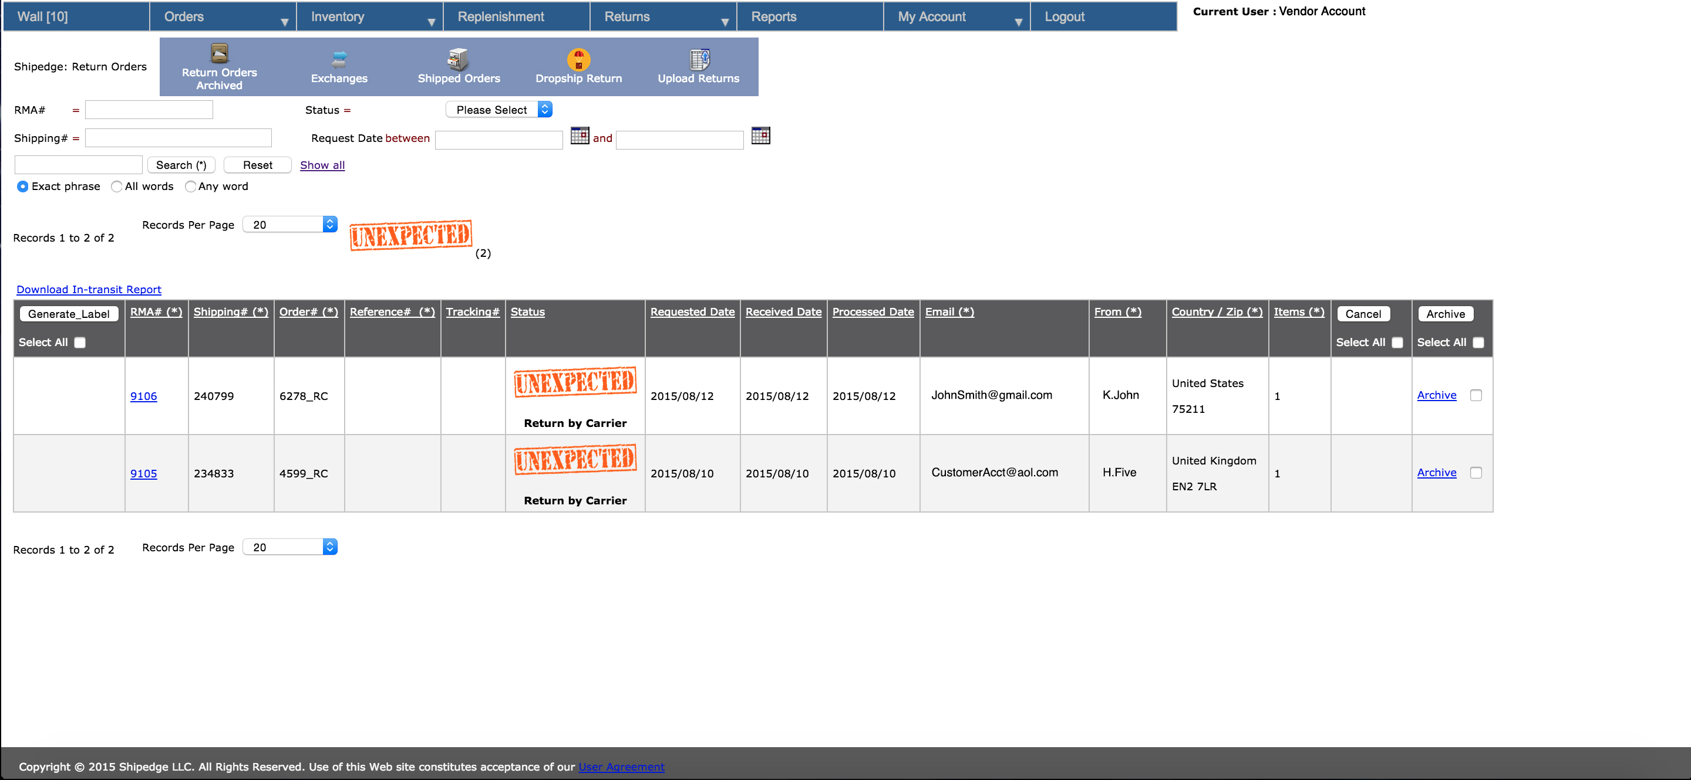This screenshot has height=780, width=1691.
Task: Click the Dropship Return parachute icon
Action: (578, 59)
